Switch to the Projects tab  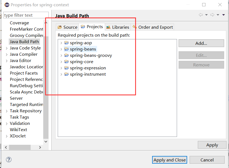[92, 27]
